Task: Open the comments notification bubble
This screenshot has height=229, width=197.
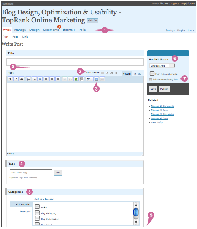Action: coord(59,27)
